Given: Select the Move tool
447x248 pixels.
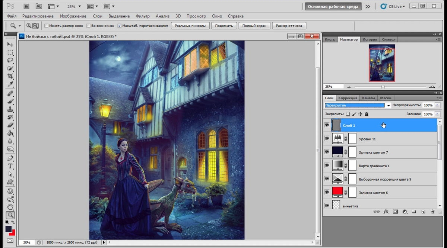Looking at the screenshot, I should click(10, 44).
